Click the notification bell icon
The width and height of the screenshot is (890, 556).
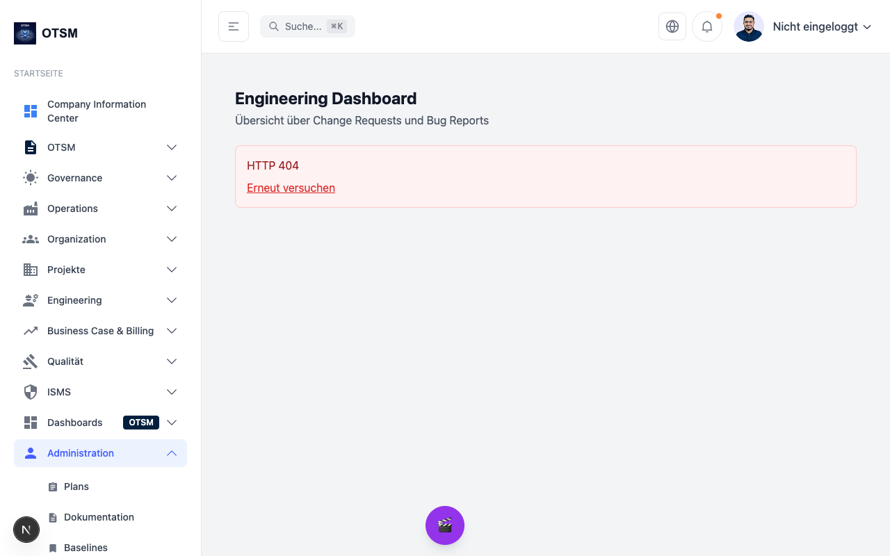[x=706, y=26]
